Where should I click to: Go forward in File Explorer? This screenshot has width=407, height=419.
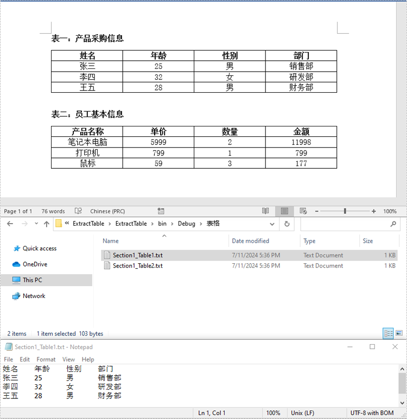coord(24,224)
